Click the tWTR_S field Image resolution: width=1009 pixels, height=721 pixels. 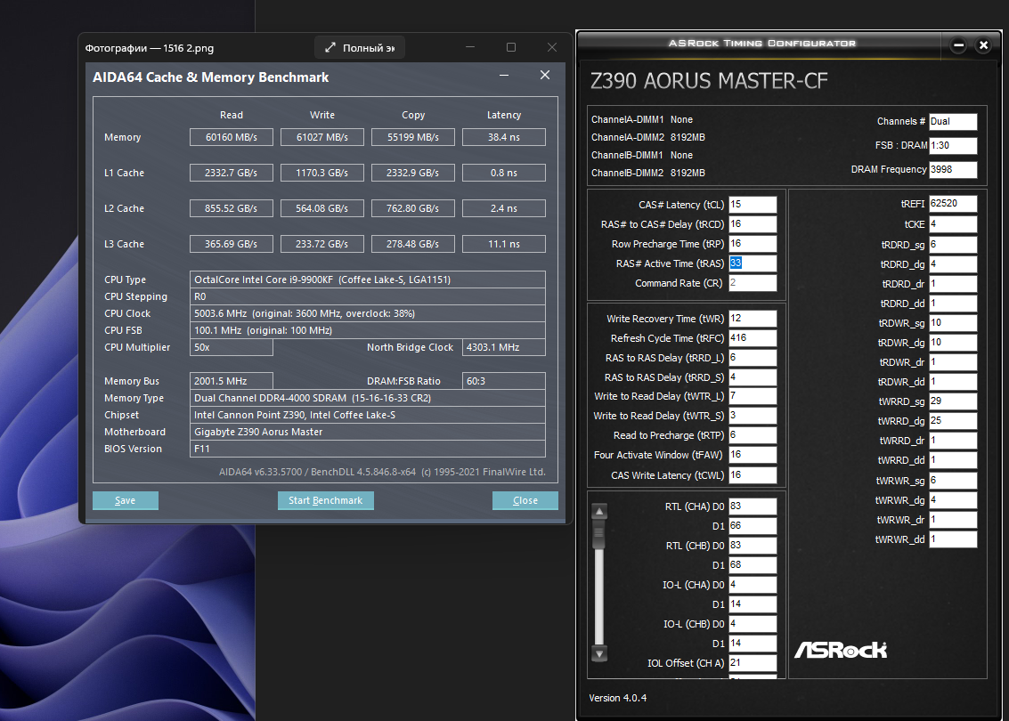[753, 416]
